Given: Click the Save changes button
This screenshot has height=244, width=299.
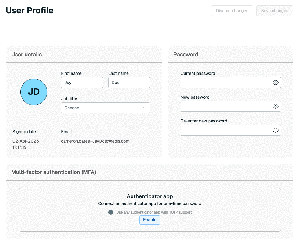Looking at the screenshot, I should [x=275, y=11].
